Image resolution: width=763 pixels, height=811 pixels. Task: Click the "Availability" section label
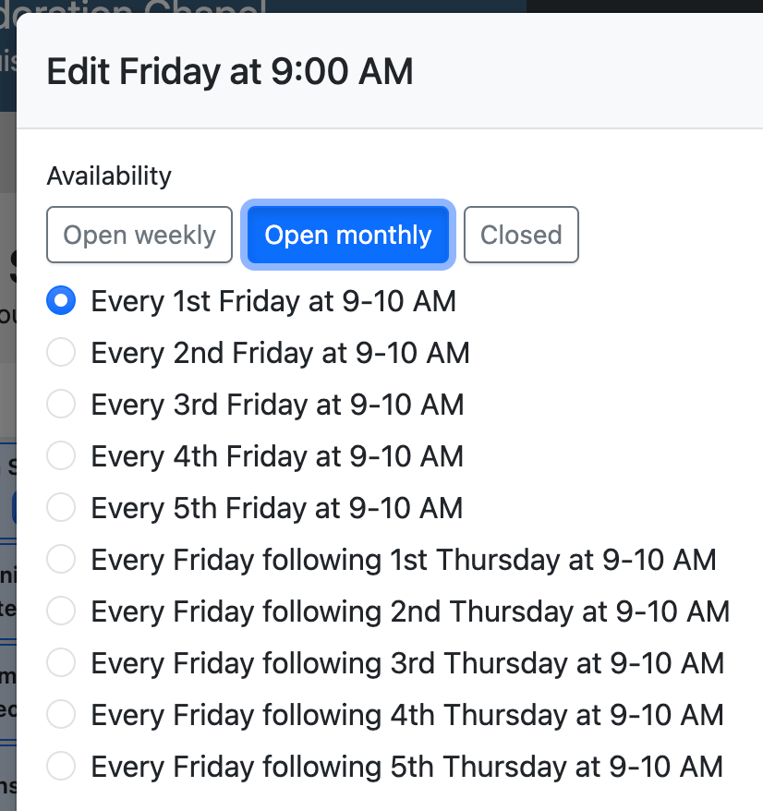[108, 176]
